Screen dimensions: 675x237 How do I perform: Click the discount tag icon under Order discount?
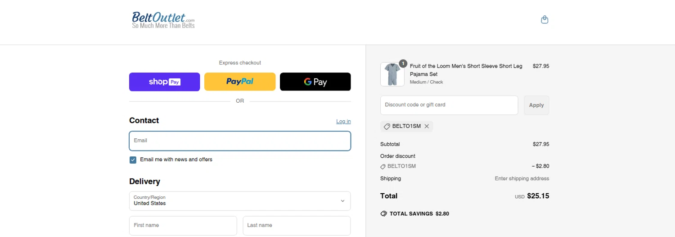[383, 166]
